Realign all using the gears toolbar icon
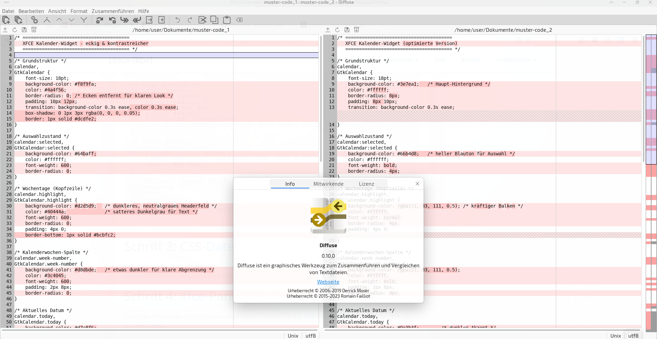The height and width of the screenshot is (339, 657). tap(34, 20)
